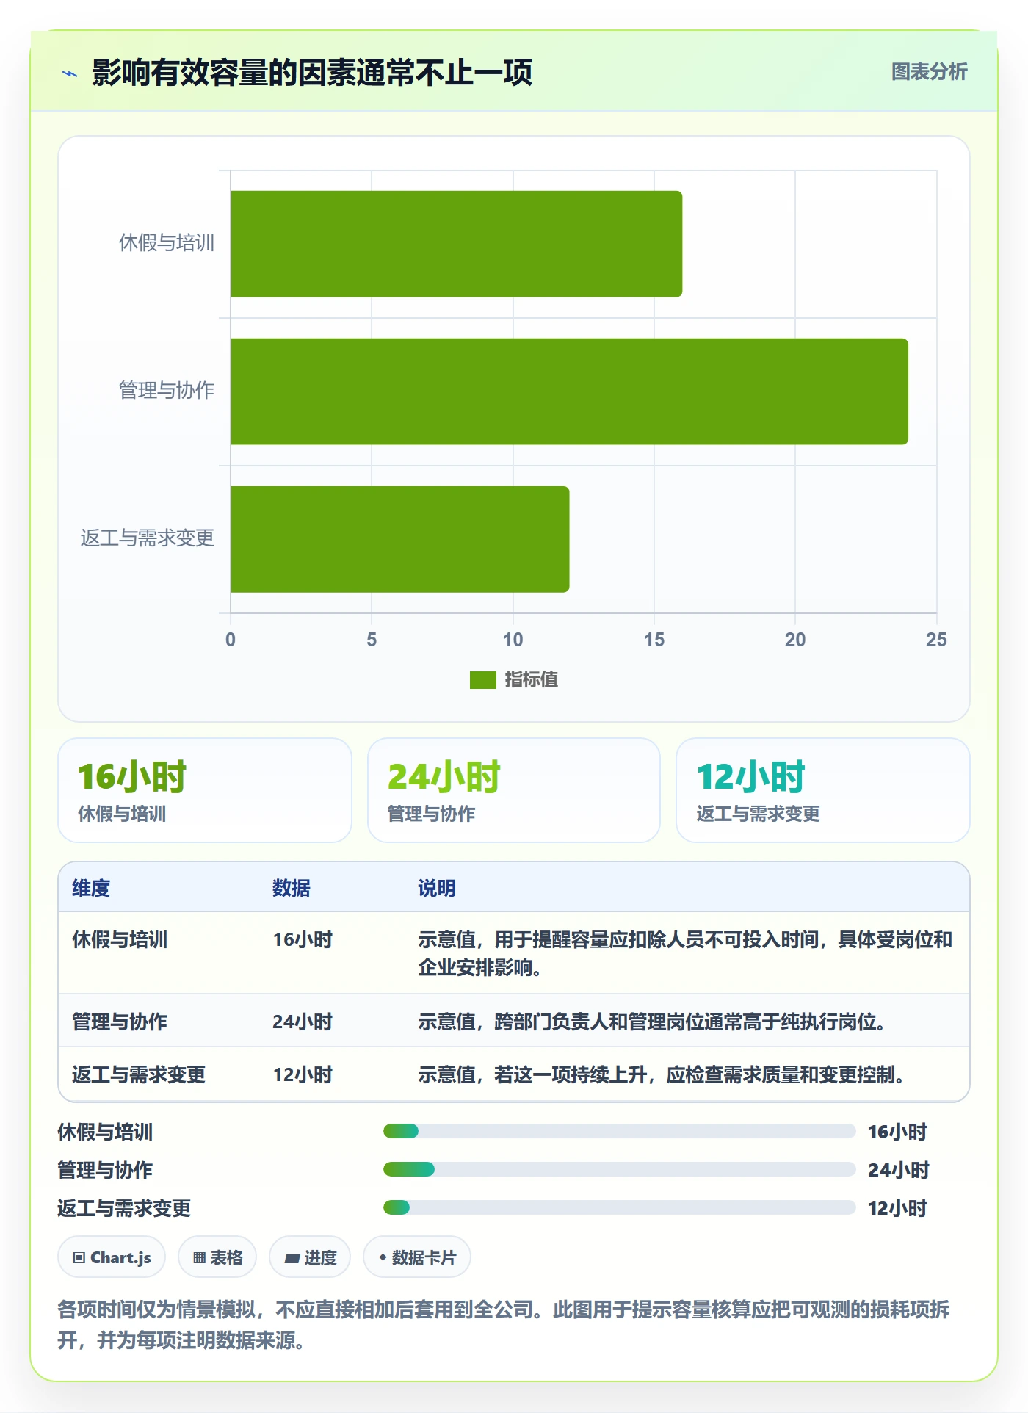The width and height of the screenshot is (1028, 1413).
Task: Select the 休假与培训 table row cell
Action: (x=120, y=939)
